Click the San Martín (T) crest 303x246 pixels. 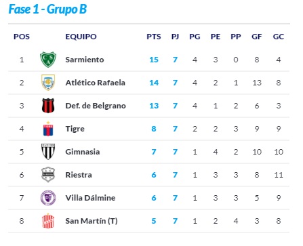(x=48, y=221)
